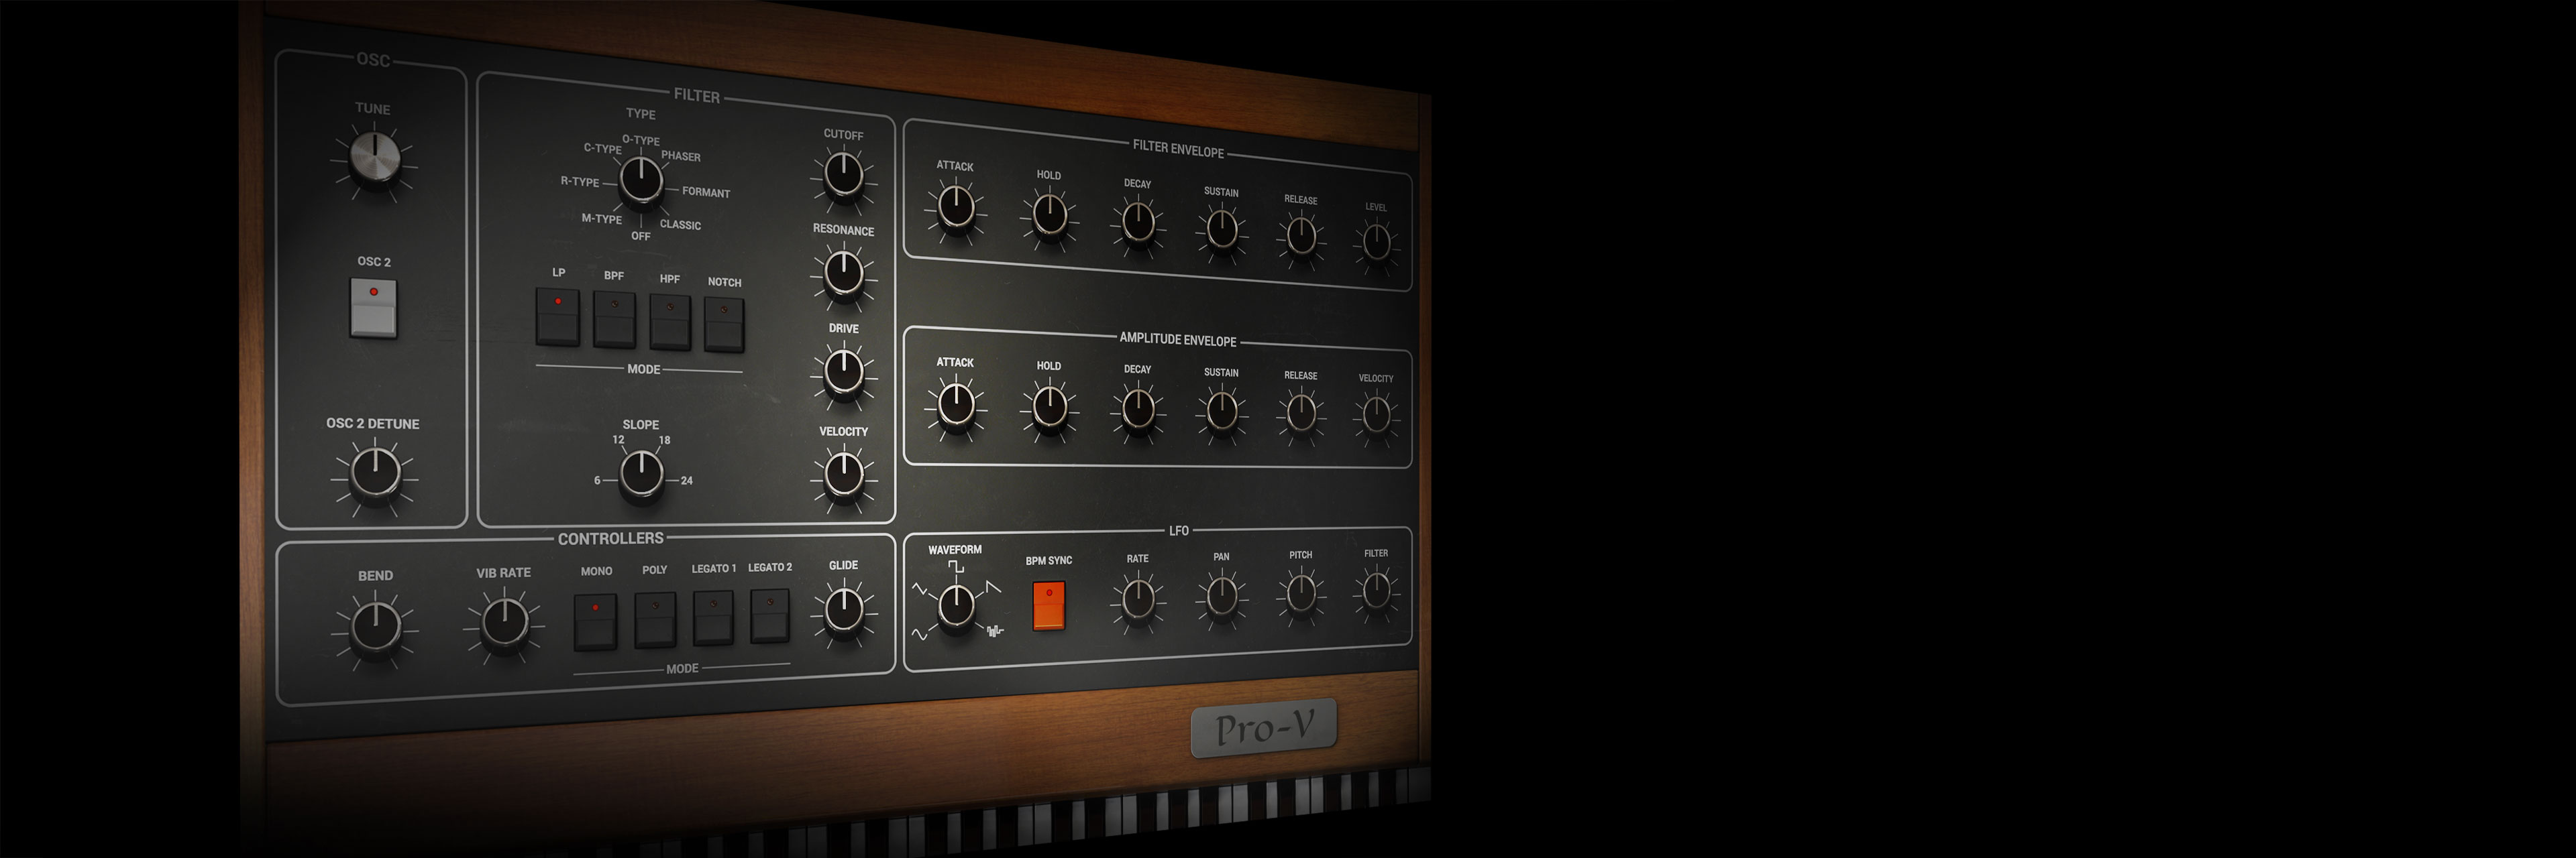Click the SLOPE selector knob
This screenshot has height=858, width=2576.
tap(641, 473)
